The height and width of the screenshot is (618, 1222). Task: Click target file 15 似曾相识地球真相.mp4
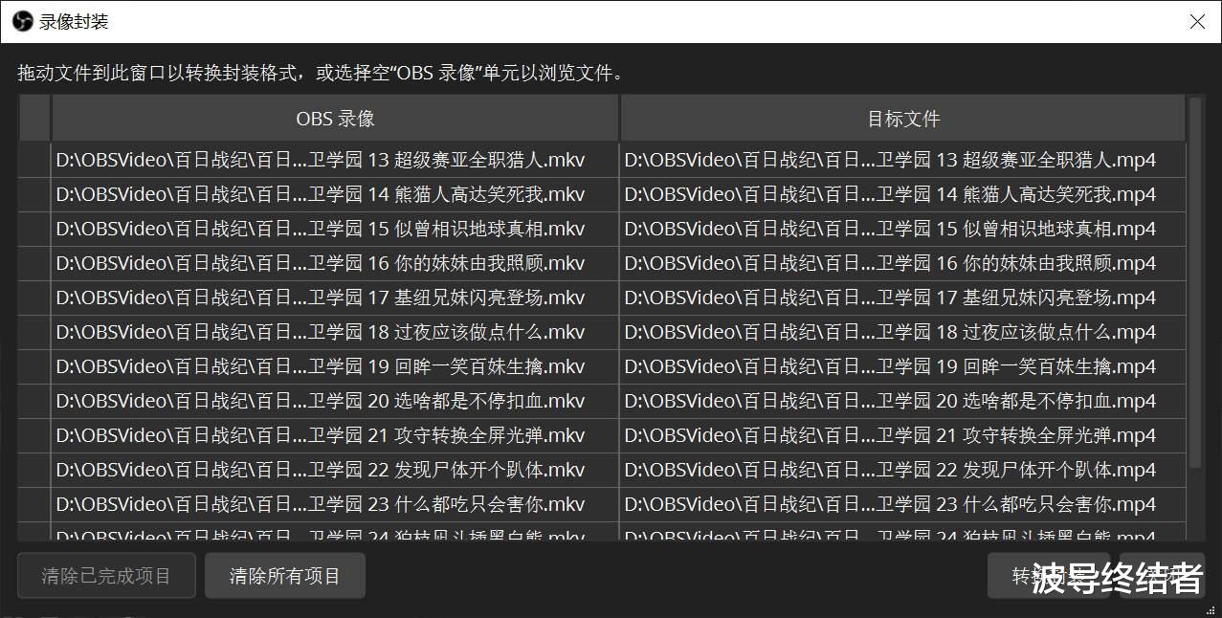pyautogui.click(x=903, y=229)
